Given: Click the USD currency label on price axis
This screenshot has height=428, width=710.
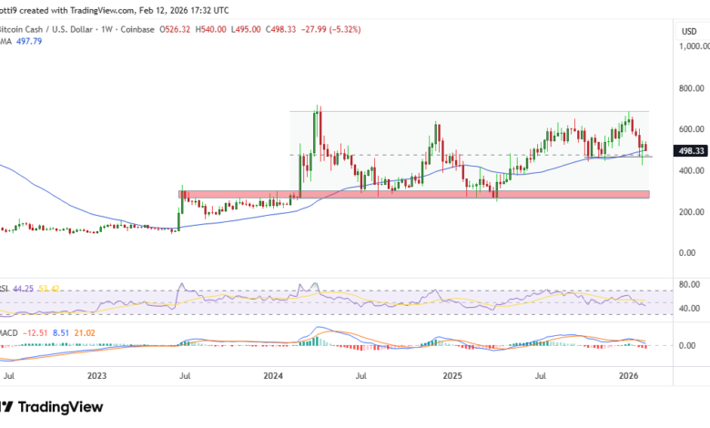Looking at the screenshot, I should pos(688,32).
